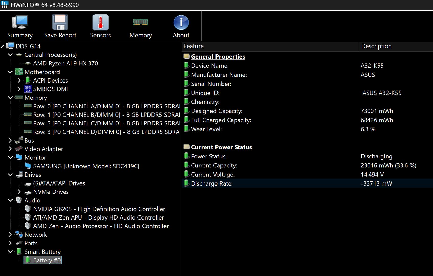Click the Description column header

396,46
